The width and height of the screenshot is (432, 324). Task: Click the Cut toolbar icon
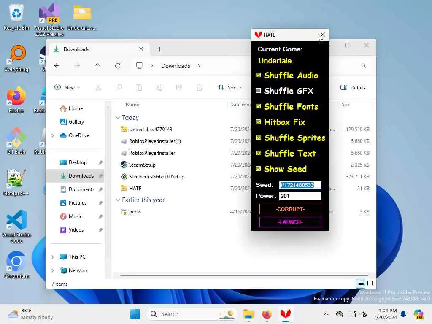pyautogui.click(x=98, y=88)
